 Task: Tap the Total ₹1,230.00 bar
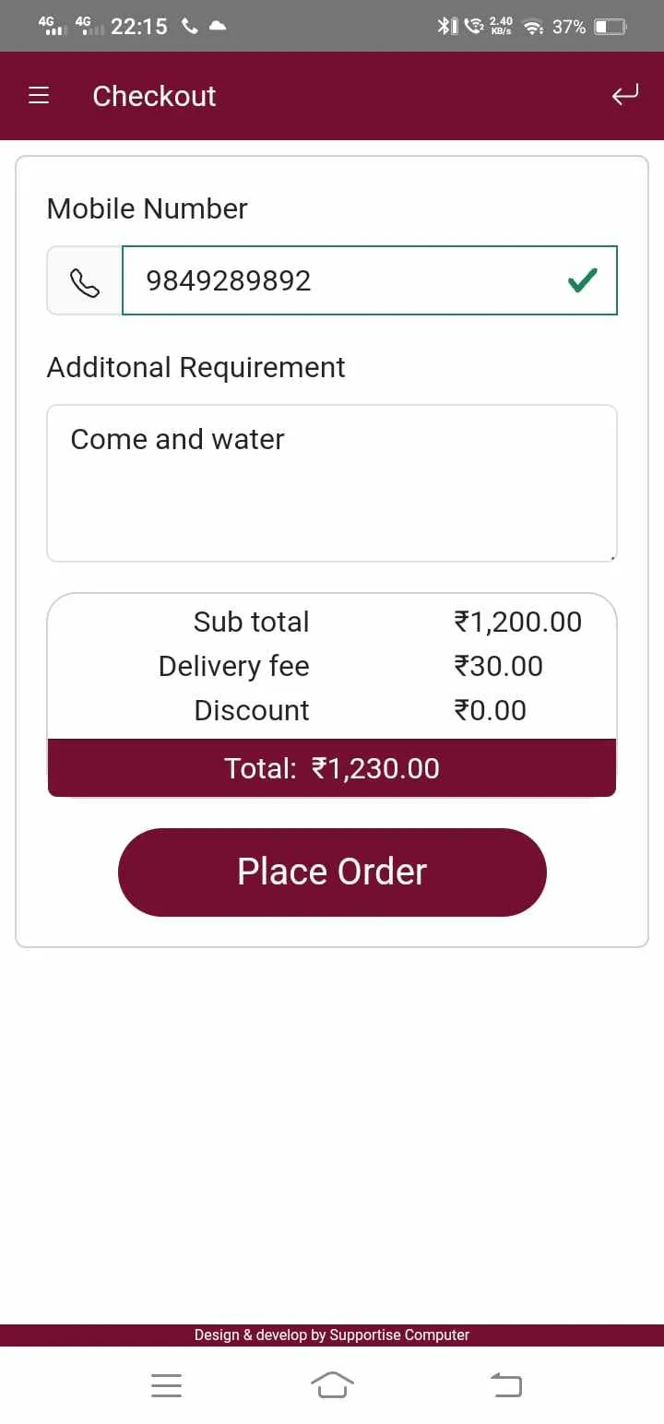[332, 767]
